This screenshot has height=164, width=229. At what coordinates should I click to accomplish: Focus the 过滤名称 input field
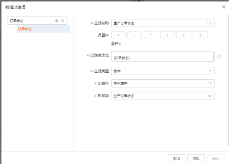click(x=163, y=23)
